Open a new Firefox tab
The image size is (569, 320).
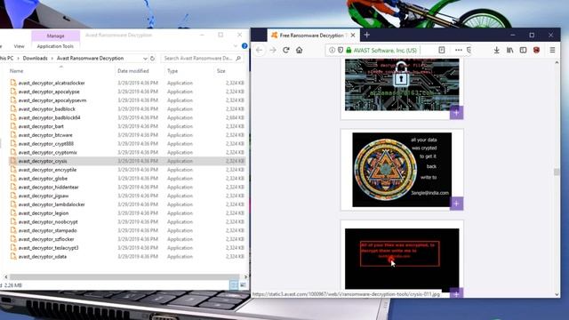pyautogui.click(x=367, y=35)
